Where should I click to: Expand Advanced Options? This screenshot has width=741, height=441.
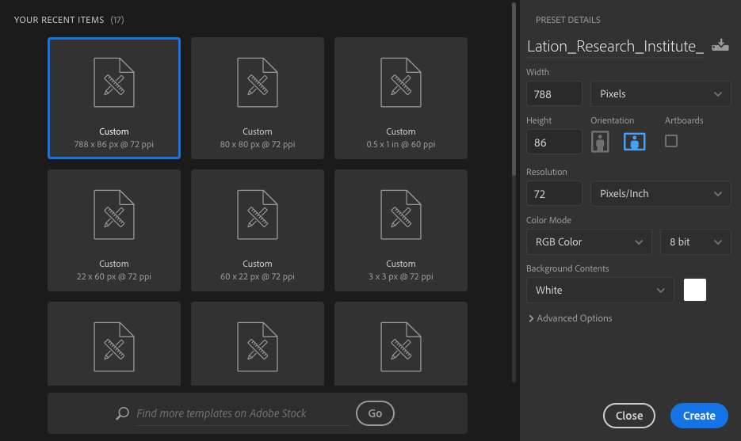[571, 318]
